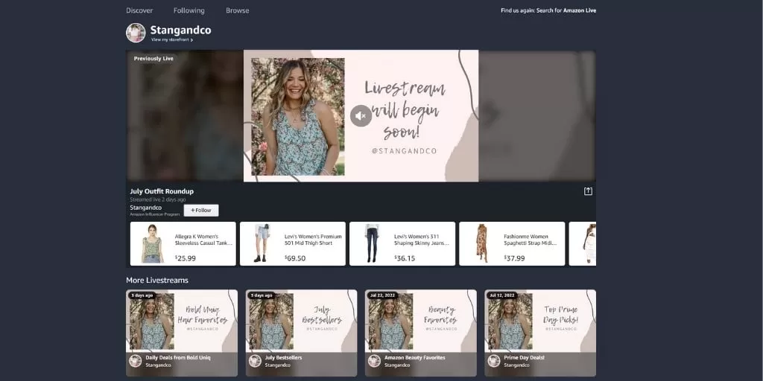Select the Prime Day Deals! title

[524, 358]
